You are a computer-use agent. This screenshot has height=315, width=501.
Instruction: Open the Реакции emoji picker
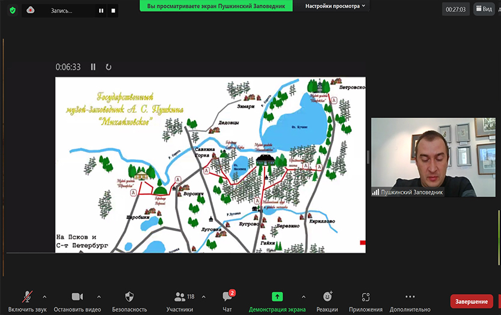(327, 297)
